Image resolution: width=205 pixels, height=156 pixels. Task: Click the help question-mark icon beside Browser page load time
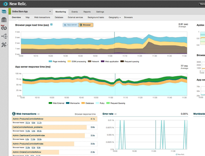[x=51, y=25]
